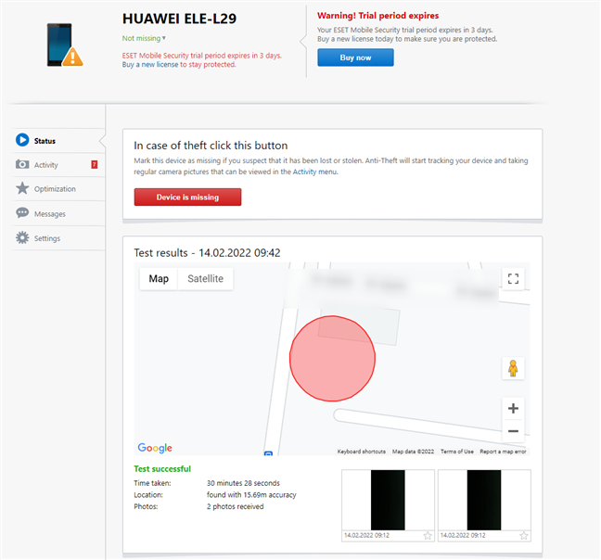Open the Activity menu item
The width and height of the screenshot is (601, 560).
point(58,165)
